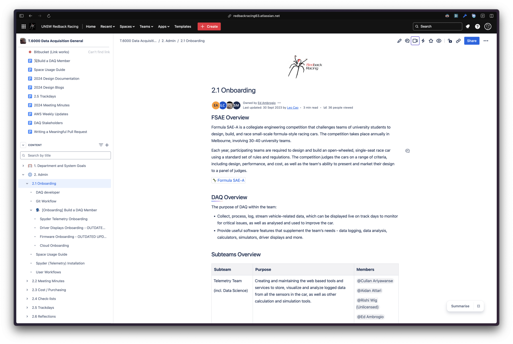Expand 1. Department and System Goals

click(x=23, y=166)
